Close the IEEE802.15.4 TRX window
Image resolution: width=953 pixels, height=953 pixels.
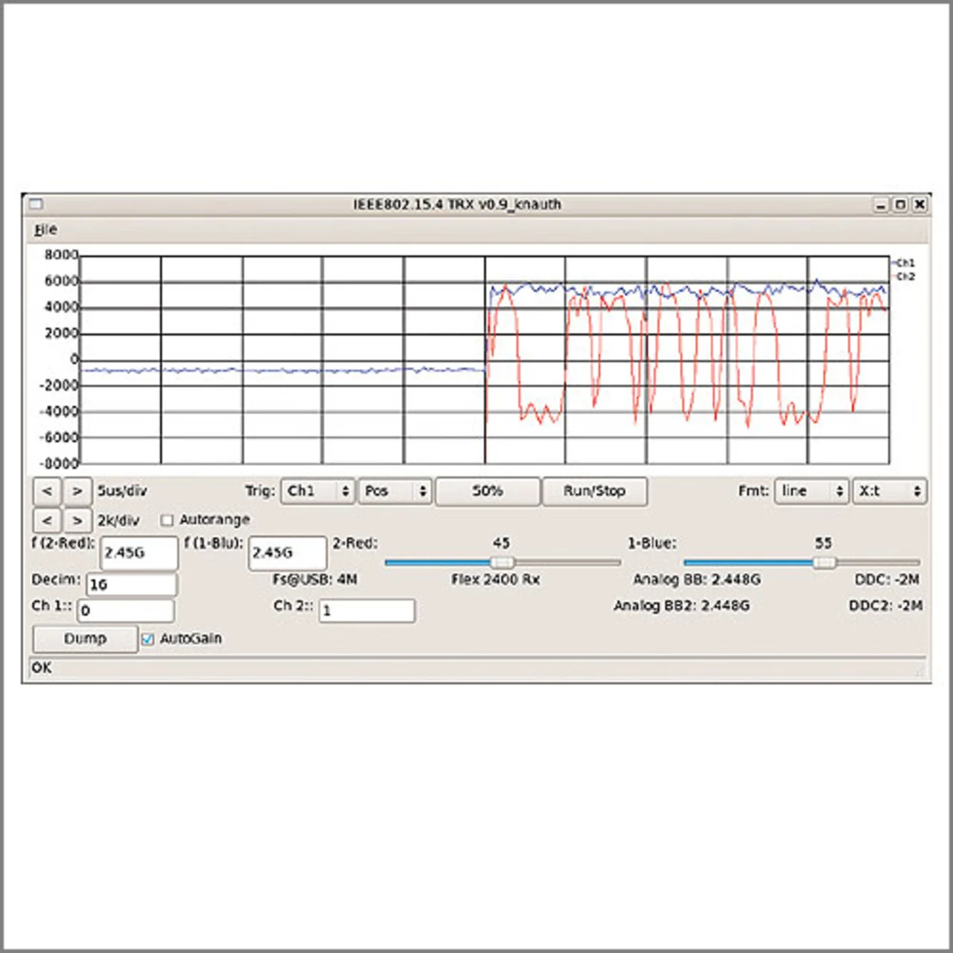tap(920, 205)
